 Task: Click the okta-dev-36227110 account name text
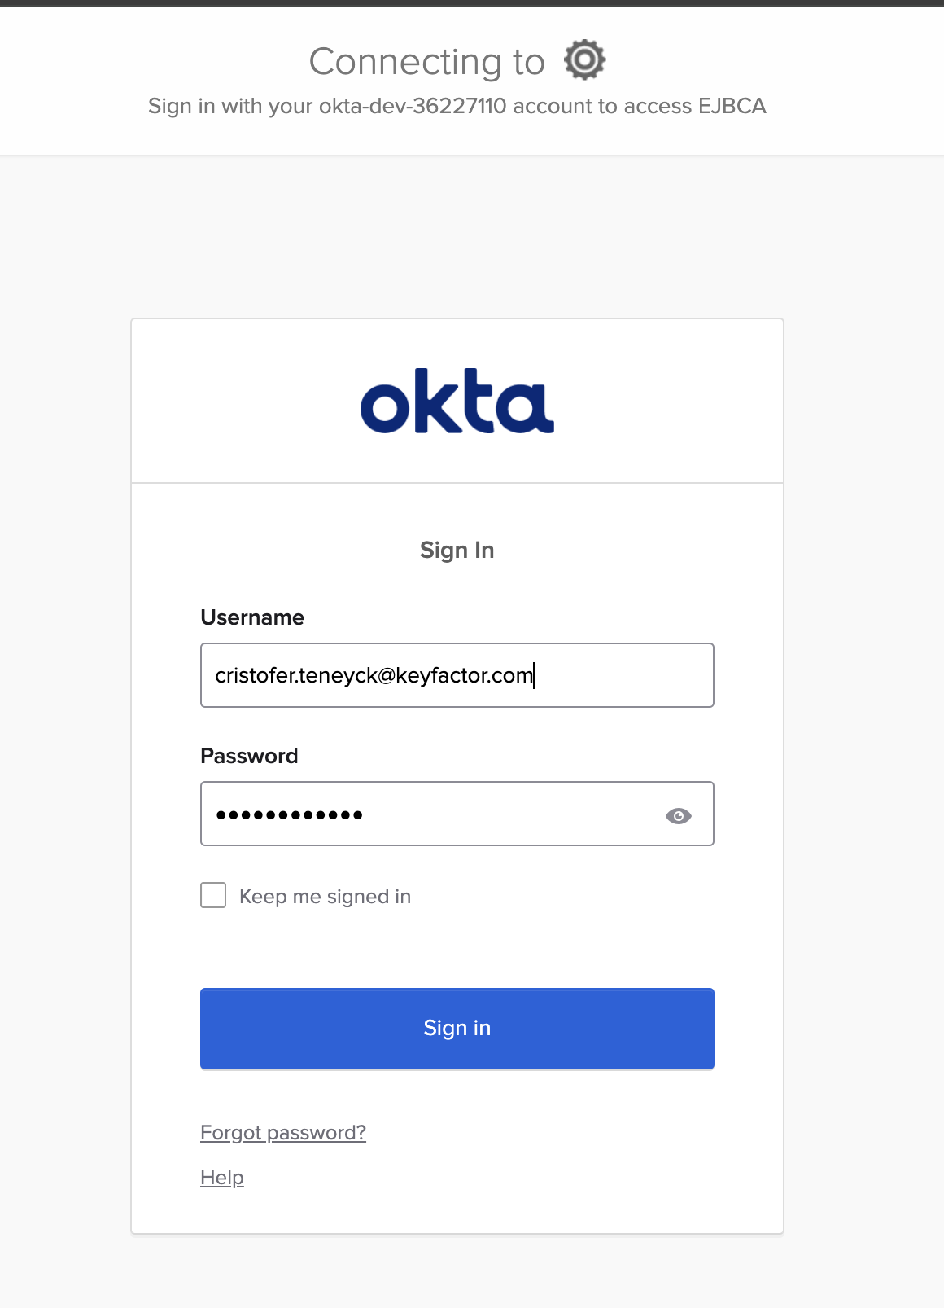point(413,107)
